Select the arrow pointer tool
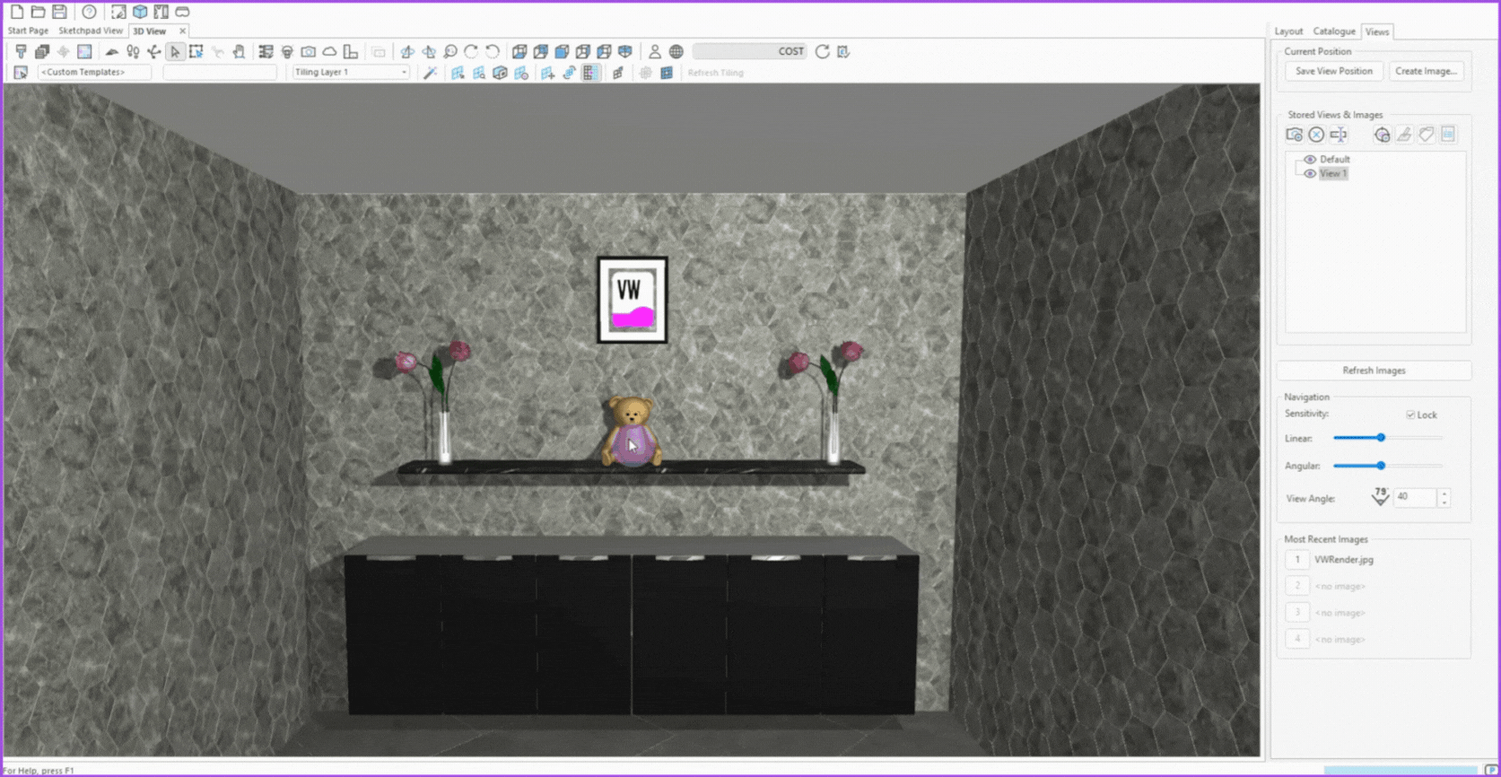The height and width of the screenshot is (777, 1501). point(175,52)
